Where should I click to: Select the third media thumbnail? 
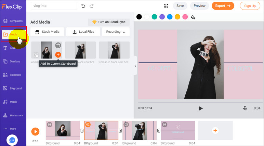pyautogui.click(x=114, y=50)
